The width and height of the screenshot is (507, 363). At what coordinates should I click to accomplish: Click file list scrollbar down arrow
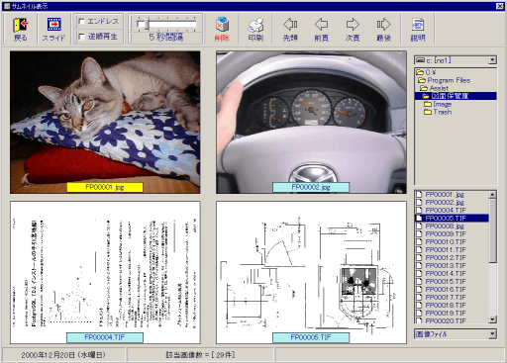[492, 319]
